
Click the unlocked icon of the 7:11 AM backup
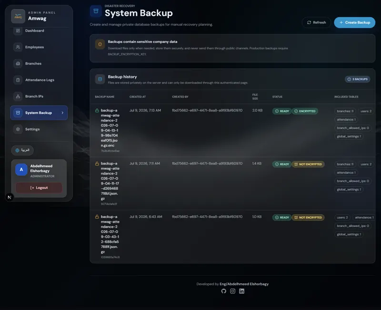coord(97,164)
